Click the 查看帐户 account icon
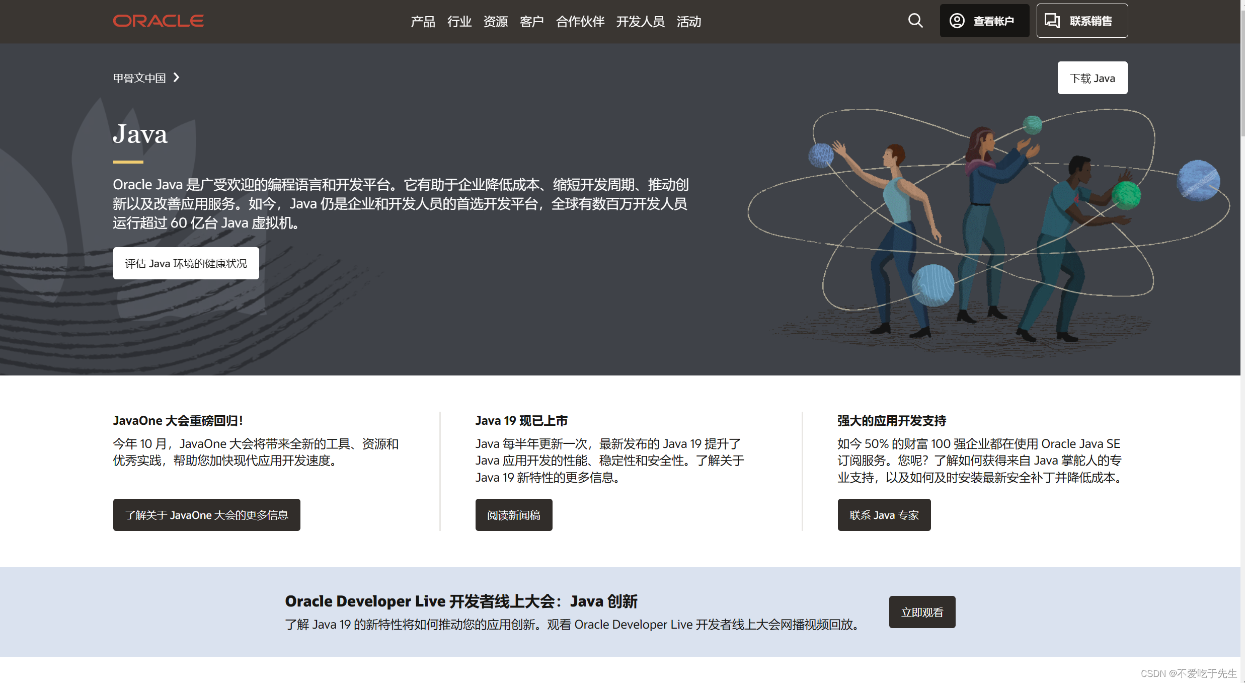 pyautogui.click(x=957, y=21)
